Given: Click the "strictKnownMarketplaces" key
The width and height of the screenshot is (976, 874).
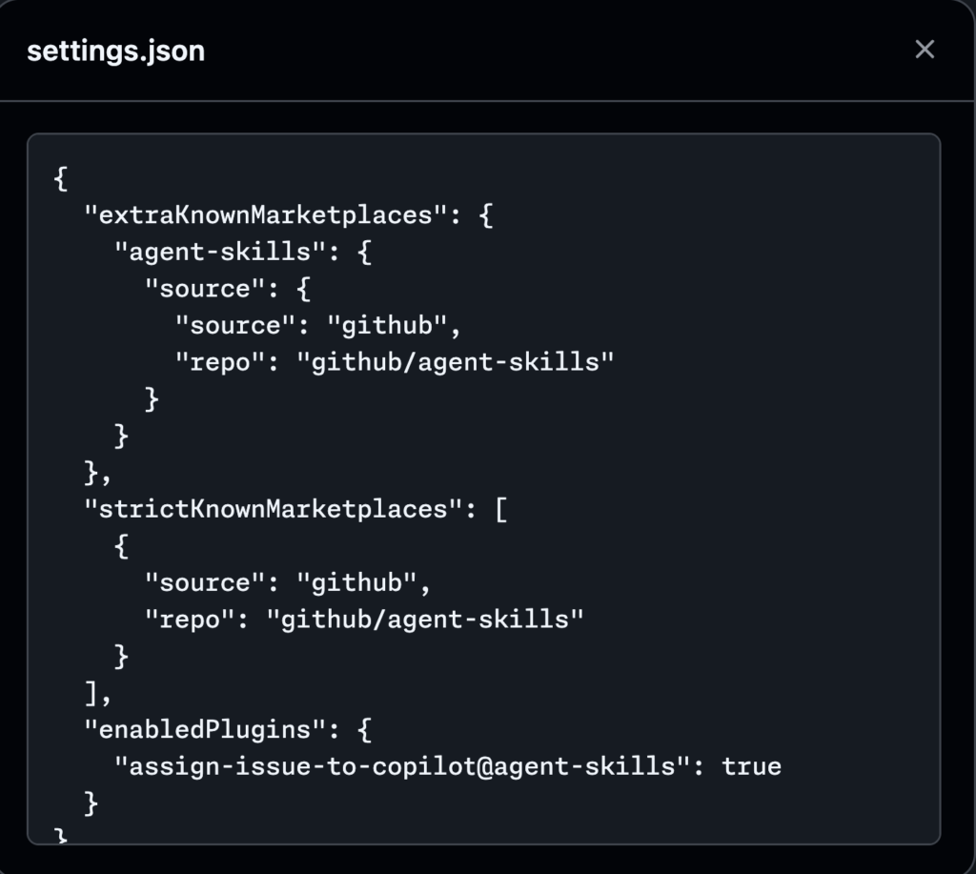Looking at the screenshot, I should coord(274,509).
